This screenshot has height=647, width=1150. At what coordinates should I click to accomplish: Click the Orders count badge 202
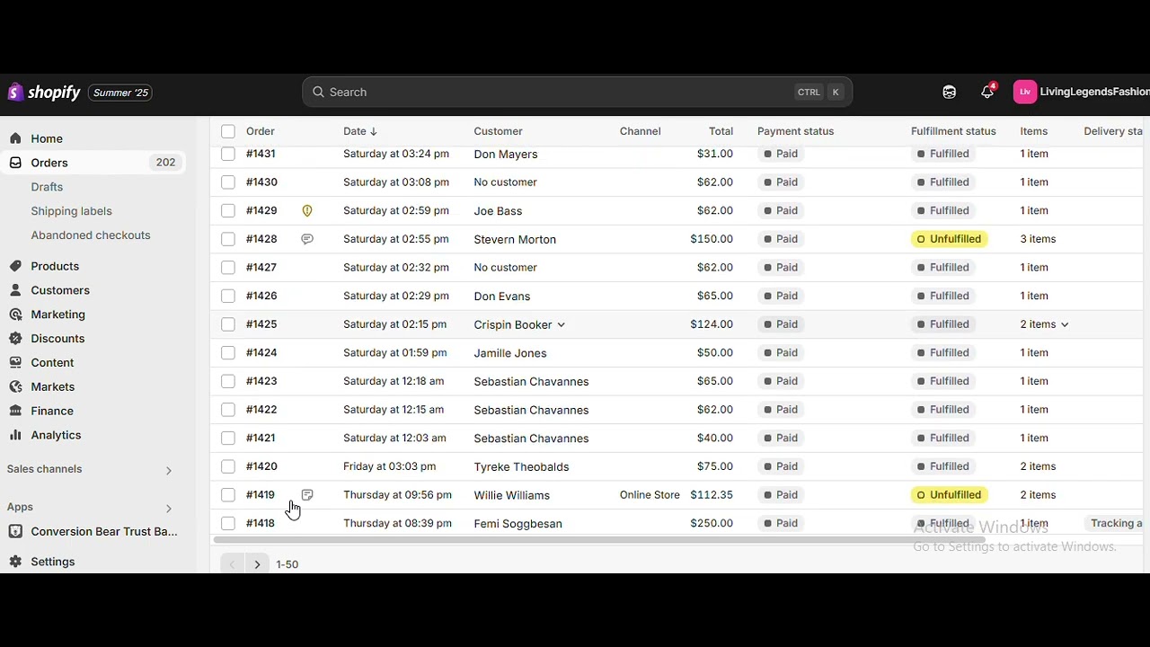pos(165,163)
